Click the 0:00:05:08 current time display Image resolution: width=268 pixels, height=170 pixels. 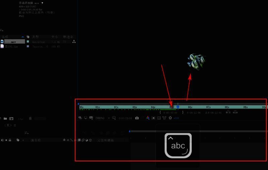click(x=125, y=118)
